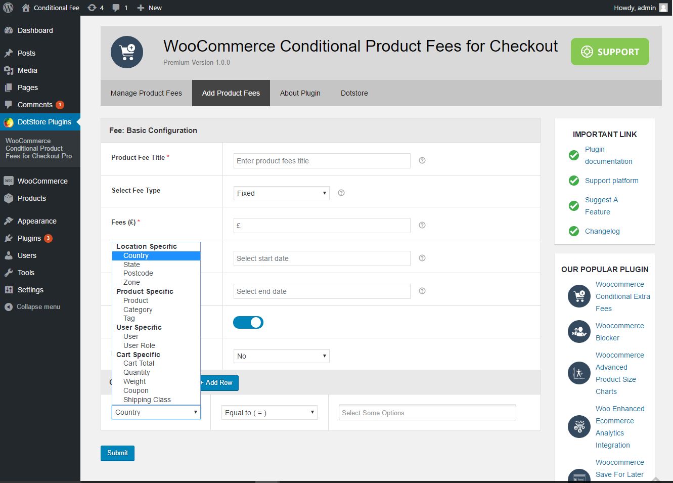Open the Woocommerce Save For Later link
This screenshot has width=673, height=483.
click(620, 468)
